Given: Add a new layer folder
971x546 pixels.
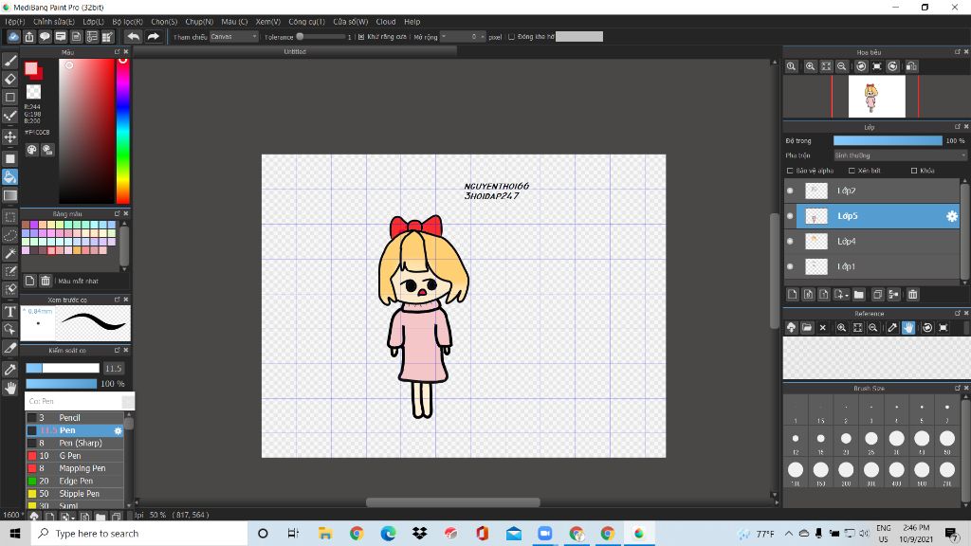Looking at the screenshot, I should point(858,295).
